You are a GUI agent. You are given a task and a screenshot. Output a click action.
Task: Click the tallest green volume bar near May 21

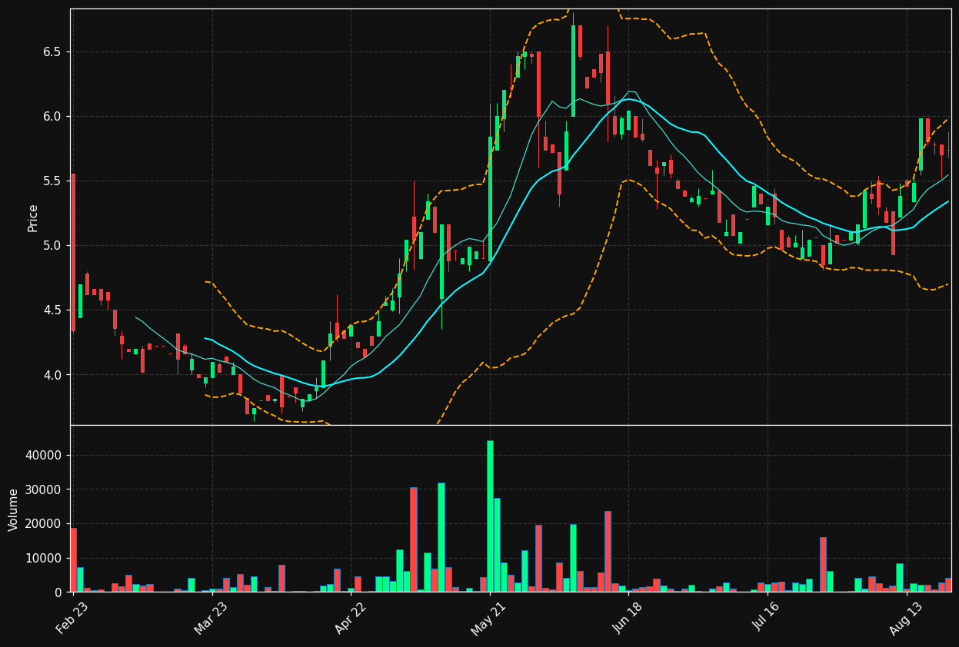click(490, 516)
